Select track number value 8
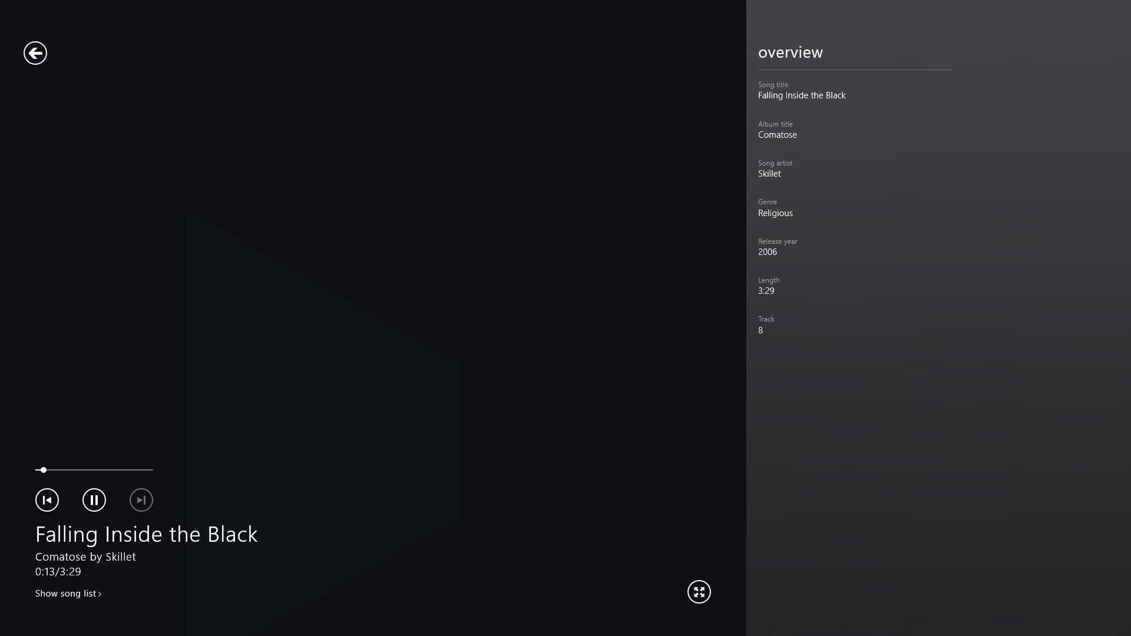The width and height of the screenshot is (1131, 636). [760, 330]
